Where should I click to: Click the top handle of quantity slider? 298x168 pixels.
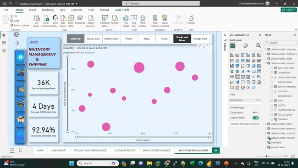[68, 56]
